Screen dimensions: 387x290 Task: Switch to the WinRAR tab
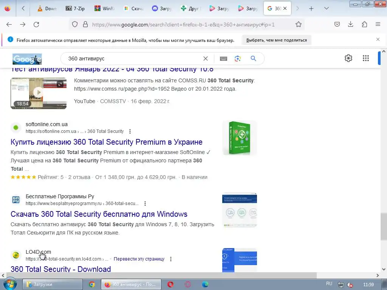tap(104, 9)
